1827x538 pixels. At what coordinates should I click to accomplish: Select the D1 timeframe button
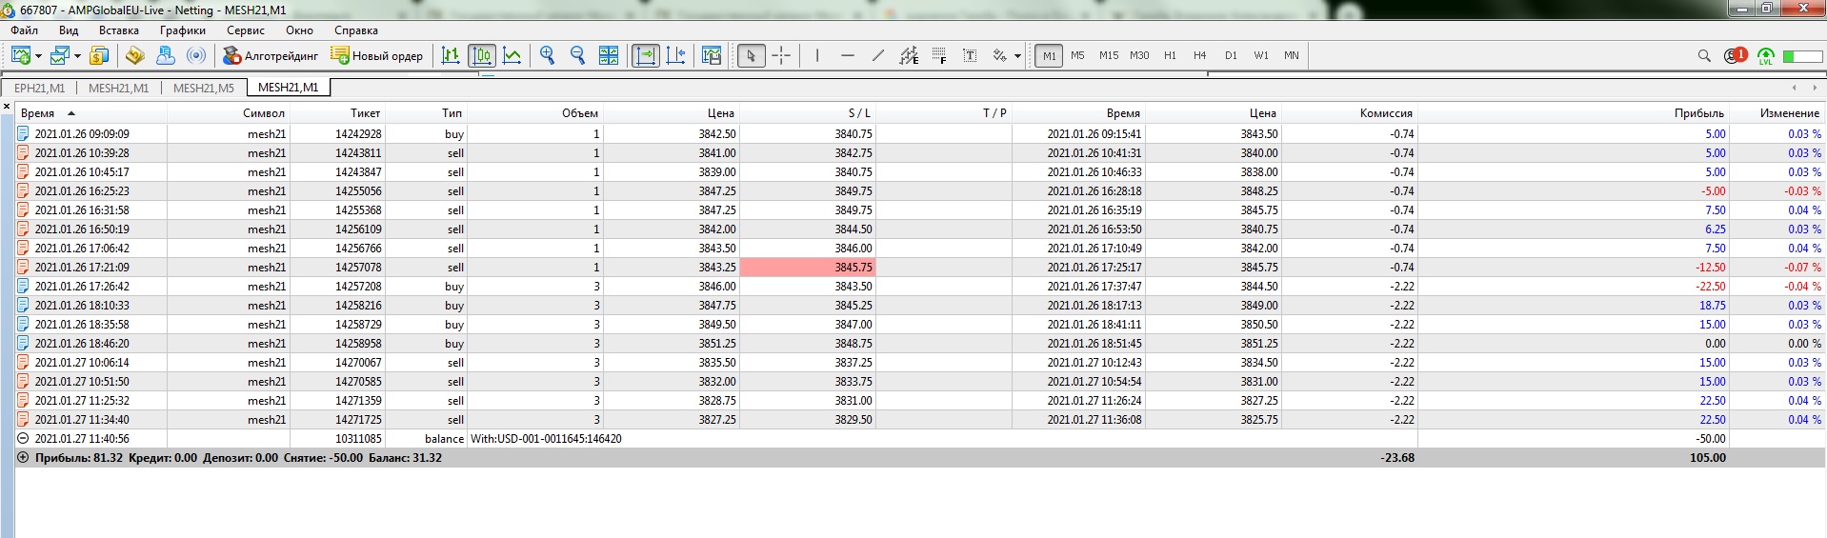tap(1231, 55)
